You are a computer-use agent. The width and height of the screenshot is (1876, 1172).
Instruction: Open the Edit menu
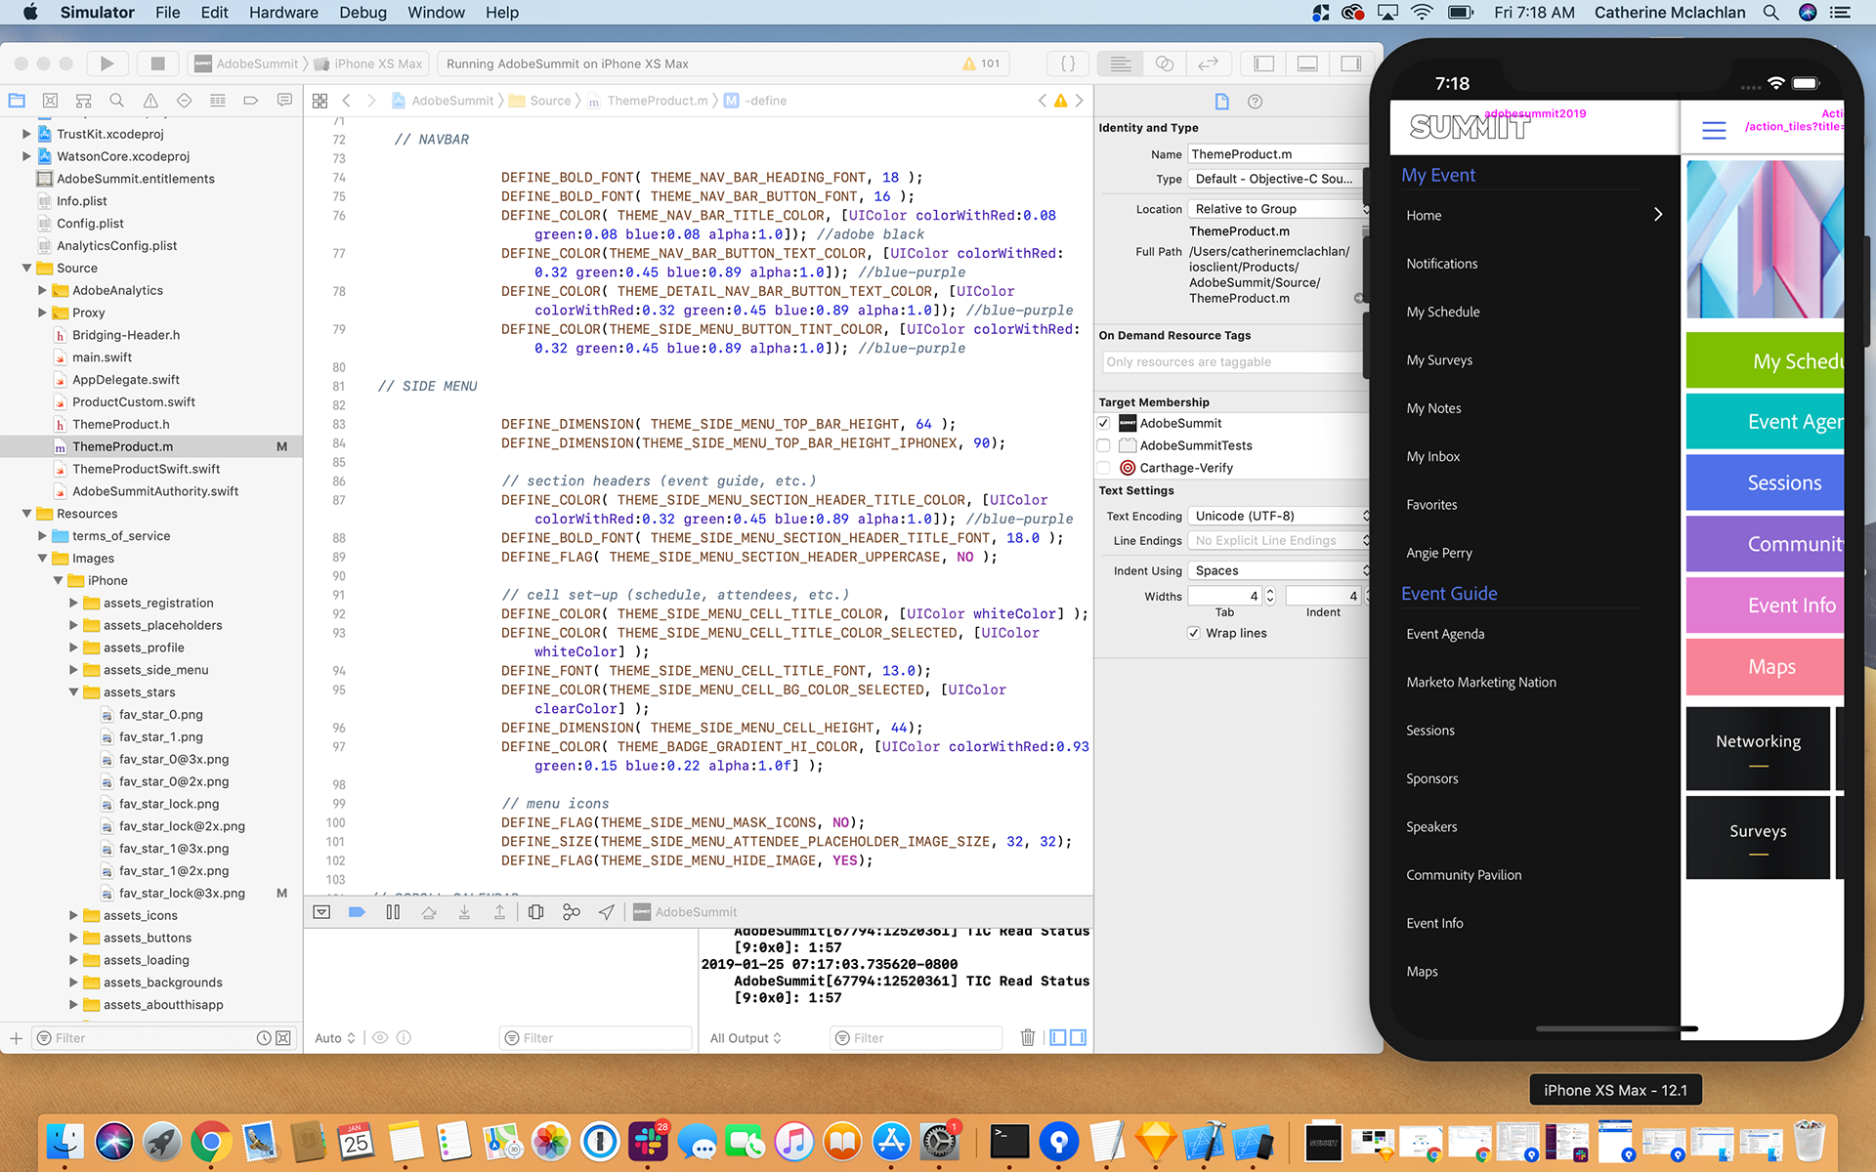tap(214, 13)
